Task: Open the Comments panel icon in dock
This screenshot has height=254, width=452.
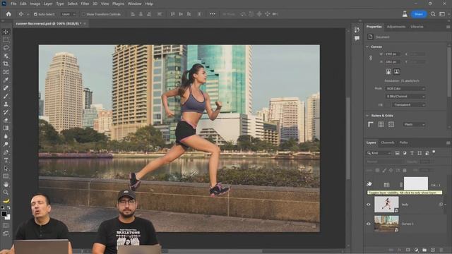Action: point(357,38)
